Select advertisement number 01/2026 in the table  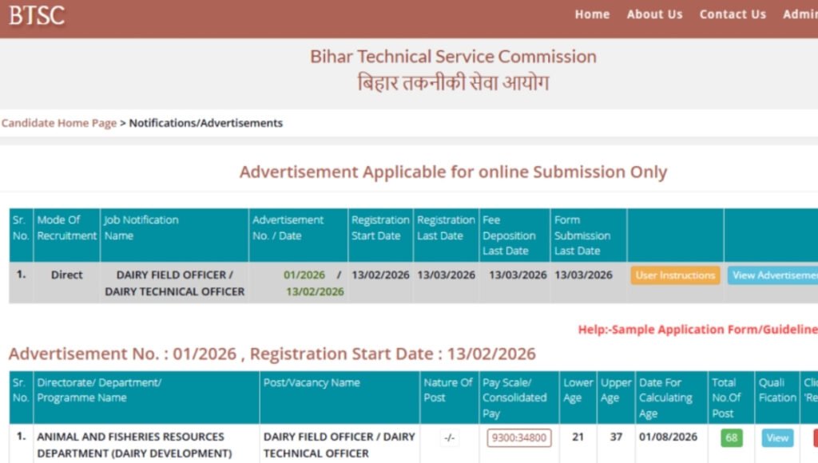tap(305, 275)
